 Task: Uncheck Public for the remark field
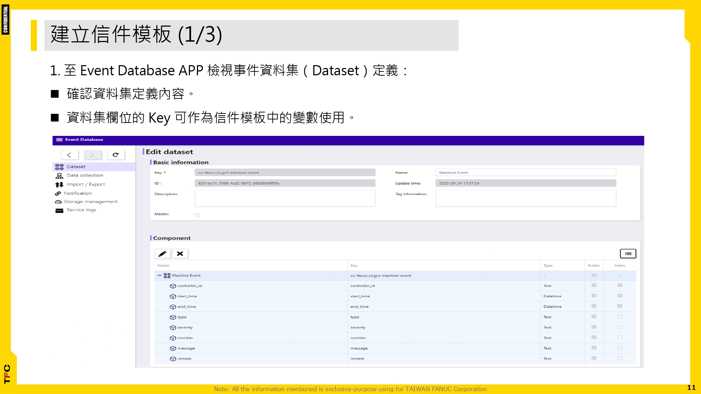coord(593,358)
